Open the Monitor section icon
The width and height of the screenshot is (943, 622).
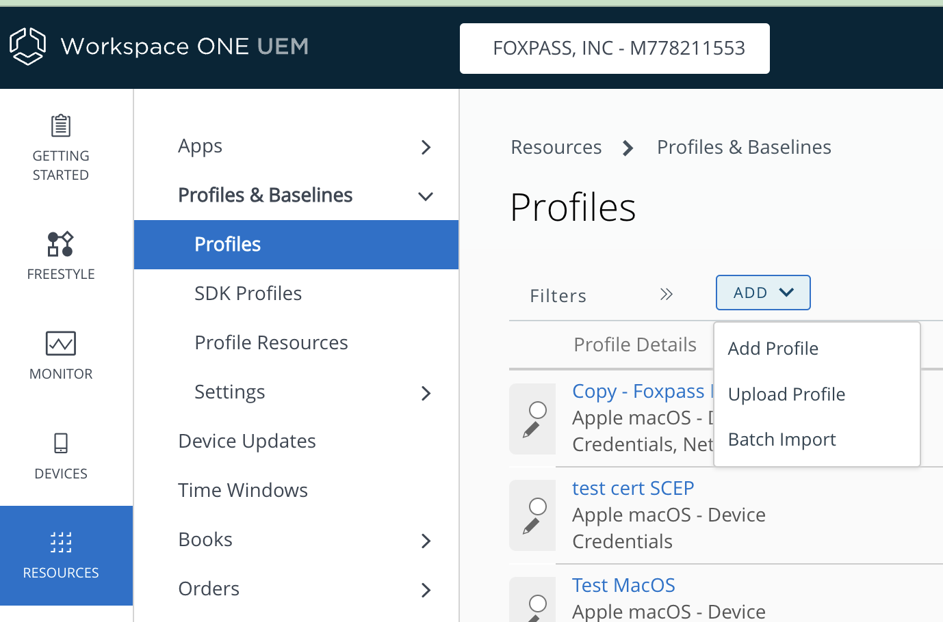pyautogui.click(x=61, y=343)
